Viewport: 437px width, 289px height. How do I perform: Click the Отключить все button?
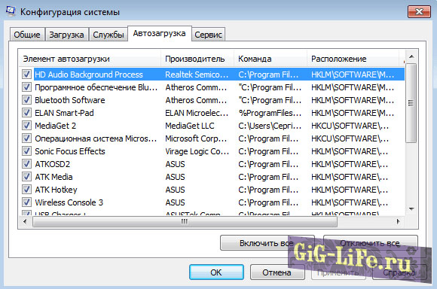pyautogui.click(x=370, y=243)
